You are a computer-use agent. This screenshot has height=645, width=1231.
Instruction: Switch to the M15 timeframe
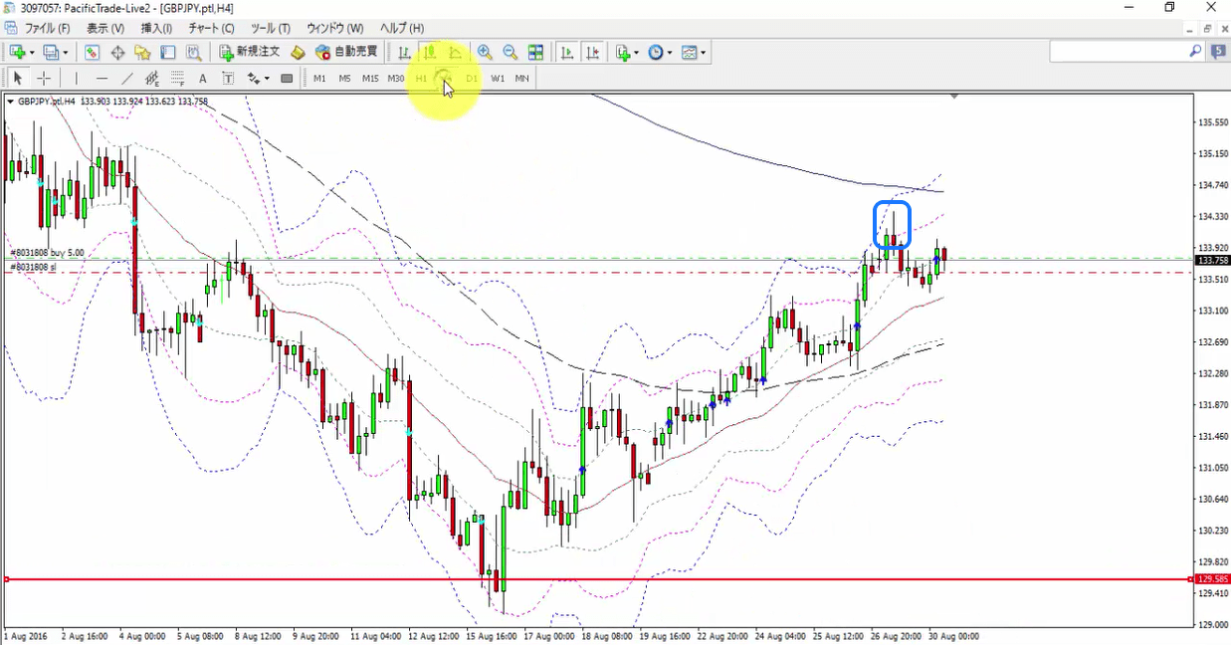tap(370, 78)
